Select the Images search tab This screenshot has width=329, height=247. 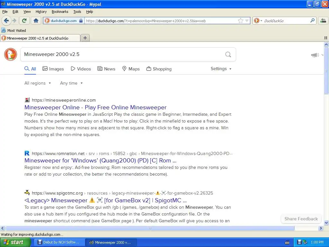pyautogui.click(x=53, y=69)
